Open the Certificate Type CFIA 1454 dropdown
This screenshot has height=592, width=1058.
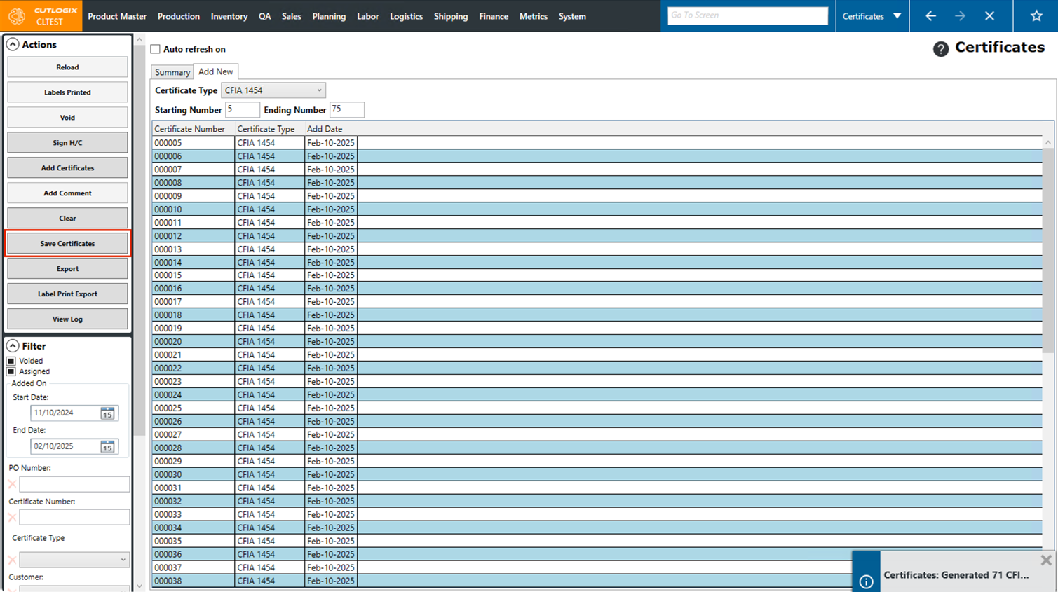pos(273,90)
